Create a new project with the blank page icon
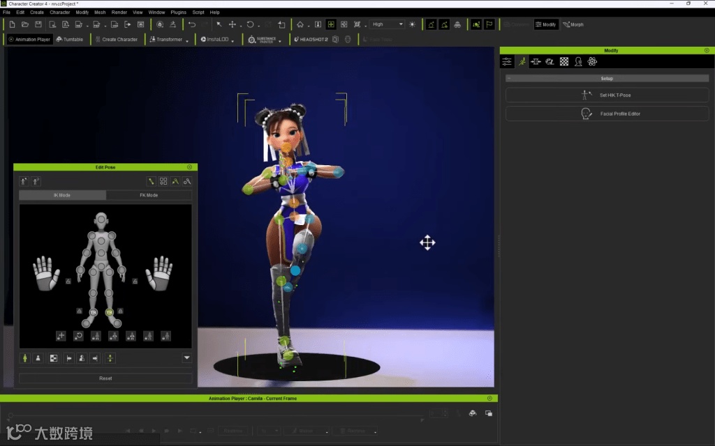The image size is (715, 446). tap(13, 24)
